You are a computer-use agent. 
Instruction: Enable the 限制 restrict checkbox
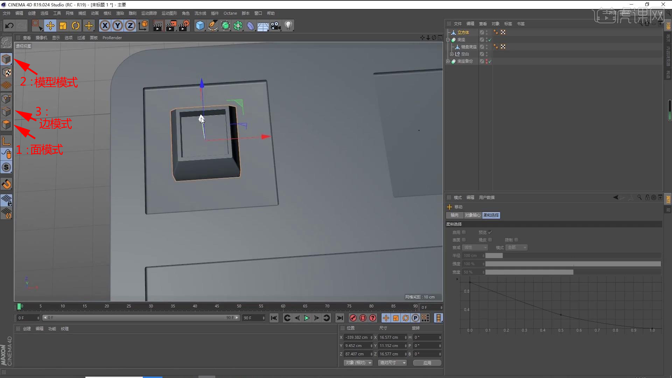pyautogui.click(x=516, y=240)
